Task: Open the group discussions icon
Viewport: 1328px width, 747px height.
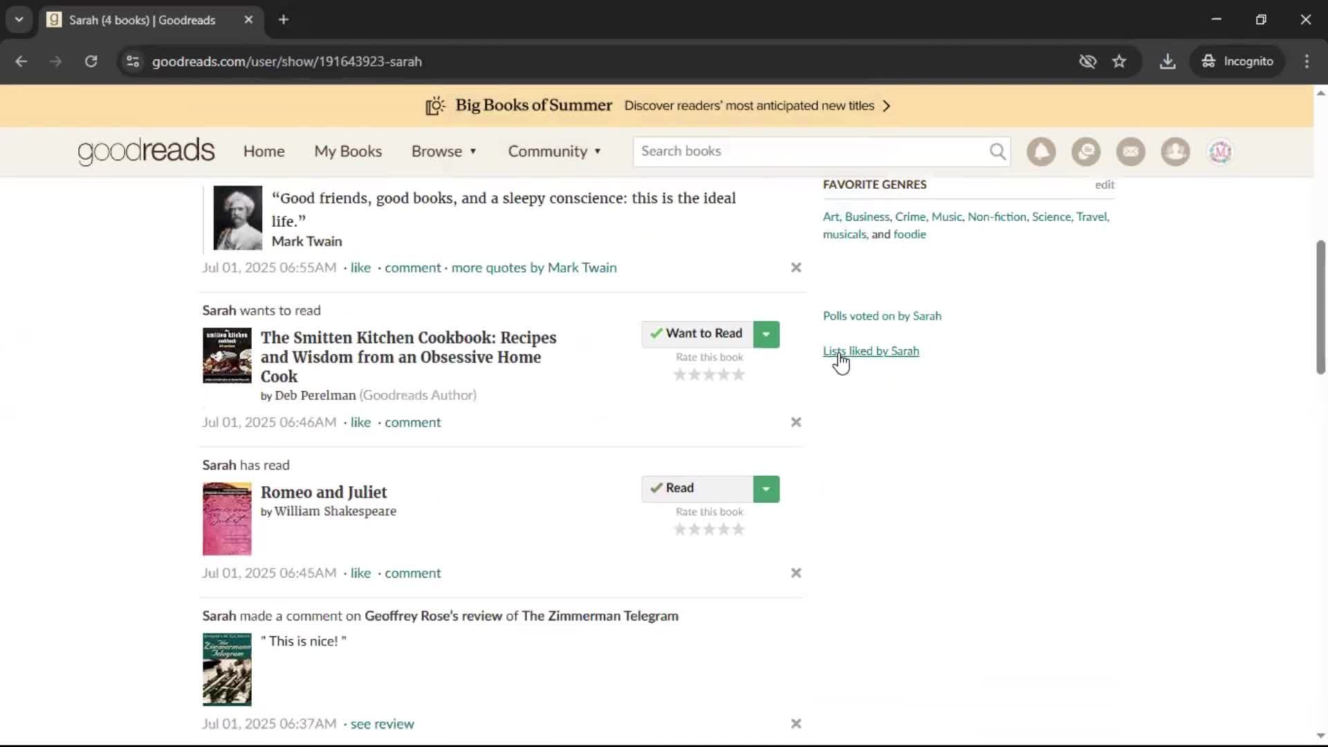Action: coord(1086,151)
